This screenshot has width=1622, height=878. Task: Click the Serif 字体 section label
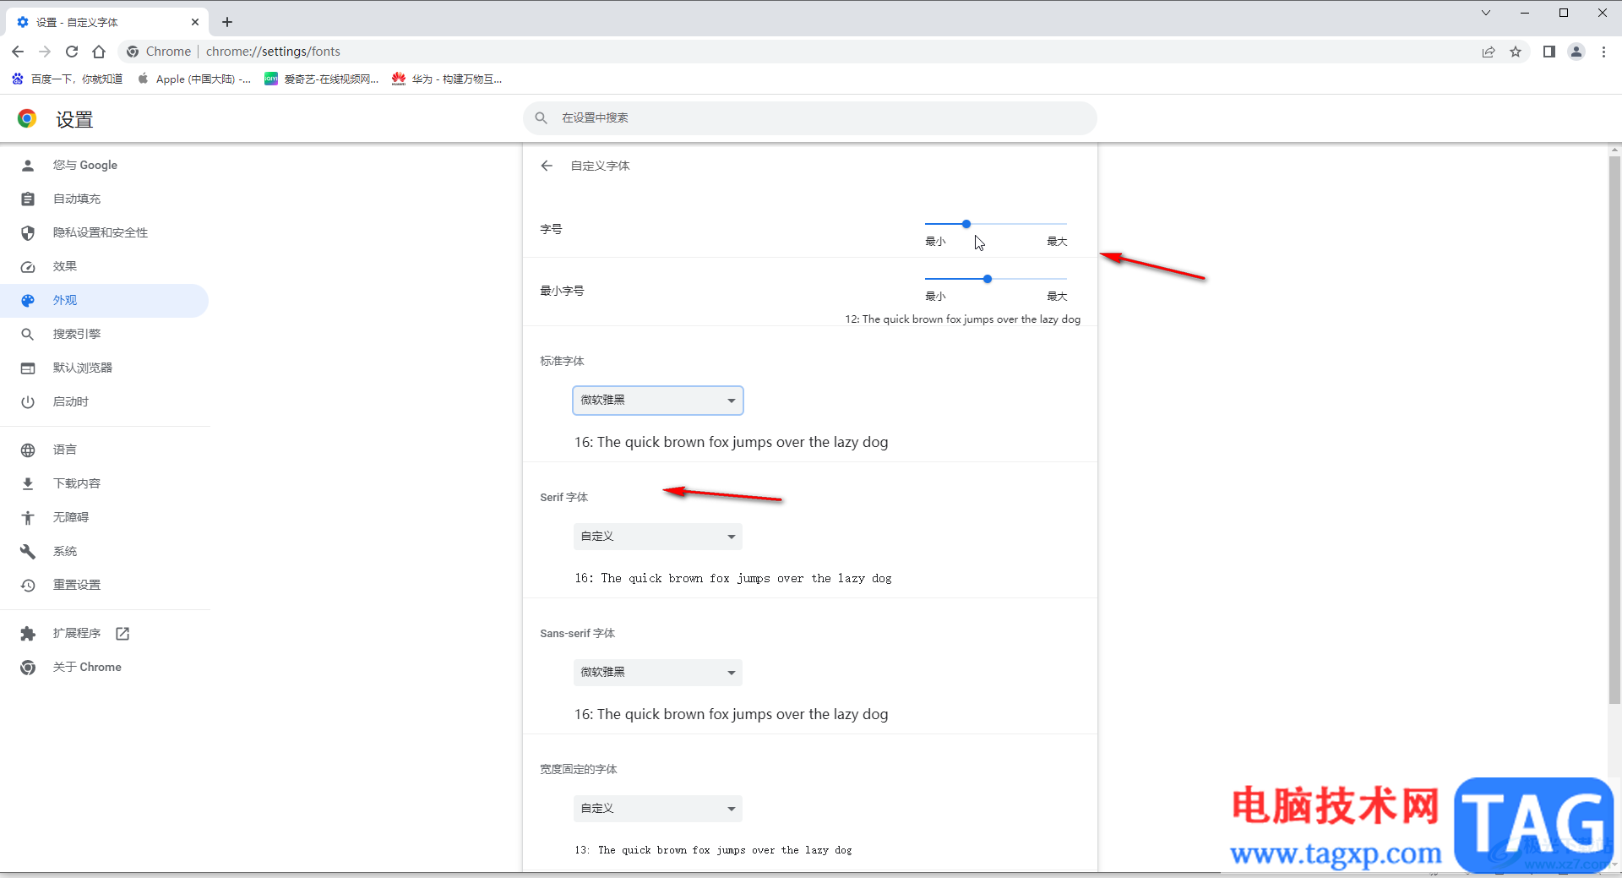(x=564, y=497)
